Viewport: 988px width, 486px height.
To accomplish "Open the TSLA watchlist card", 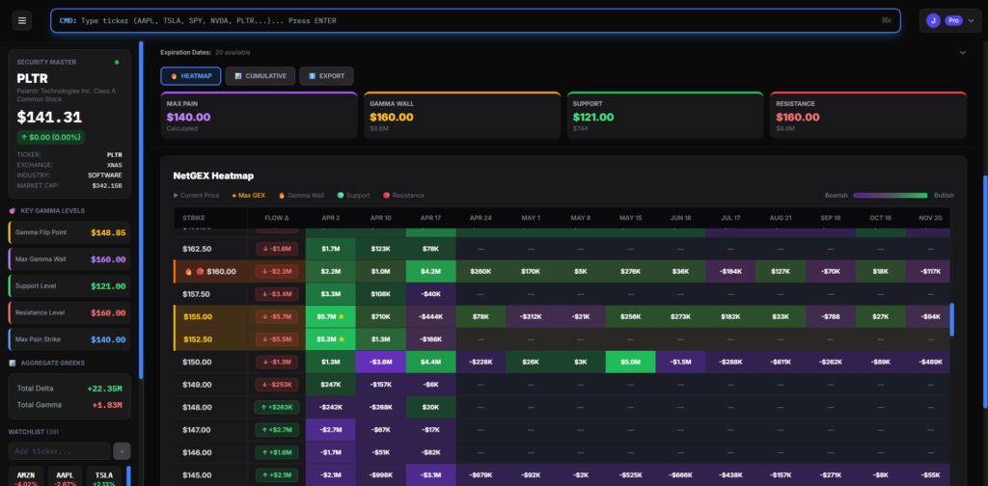I will pos(104,476).
